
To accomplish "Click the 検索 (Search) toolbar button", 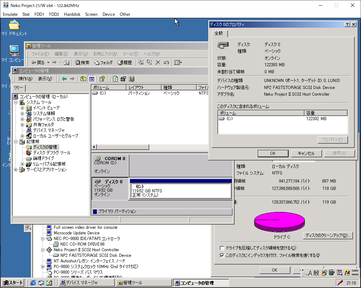I will tap(82, 62).
